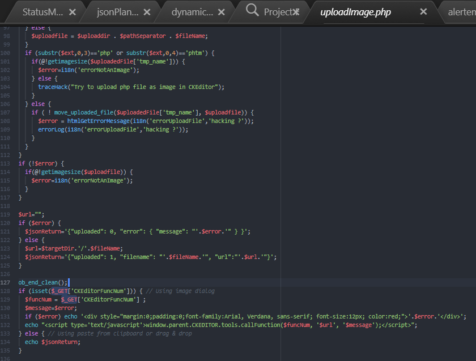The width and height of the screenshot is (476, 361).
Task: Click the magnifier icon on the Project tab
Action: 253,11
